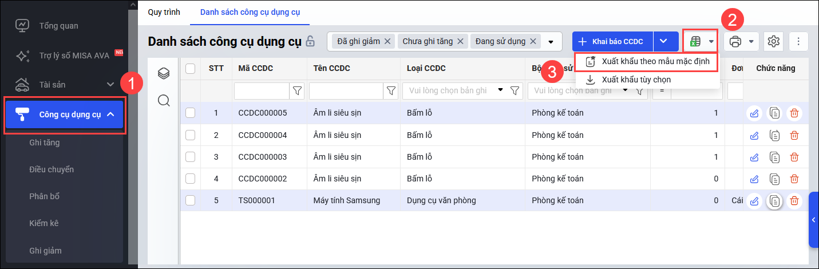Click the Mã CCDC filter input field
Image resolution: width=819 pixels, height=269 pixels.
pos(262,90)
